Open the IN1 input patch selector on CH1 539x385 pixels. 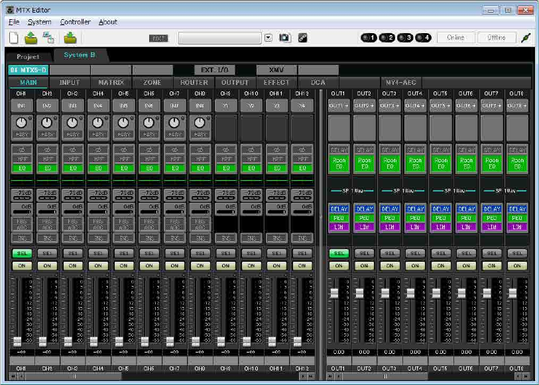tap(21, 106)
